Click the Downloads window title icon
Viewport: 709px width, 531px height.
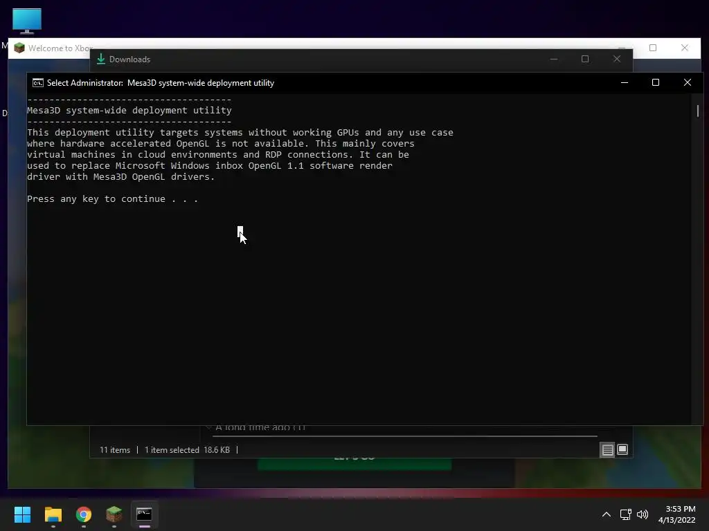(101, 59)
